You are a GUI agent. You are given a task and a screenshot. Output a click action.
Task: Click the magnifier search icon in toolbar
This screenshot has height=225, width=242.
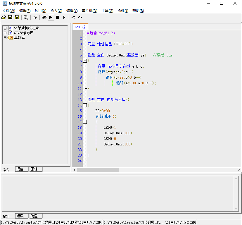coord(26,18)
